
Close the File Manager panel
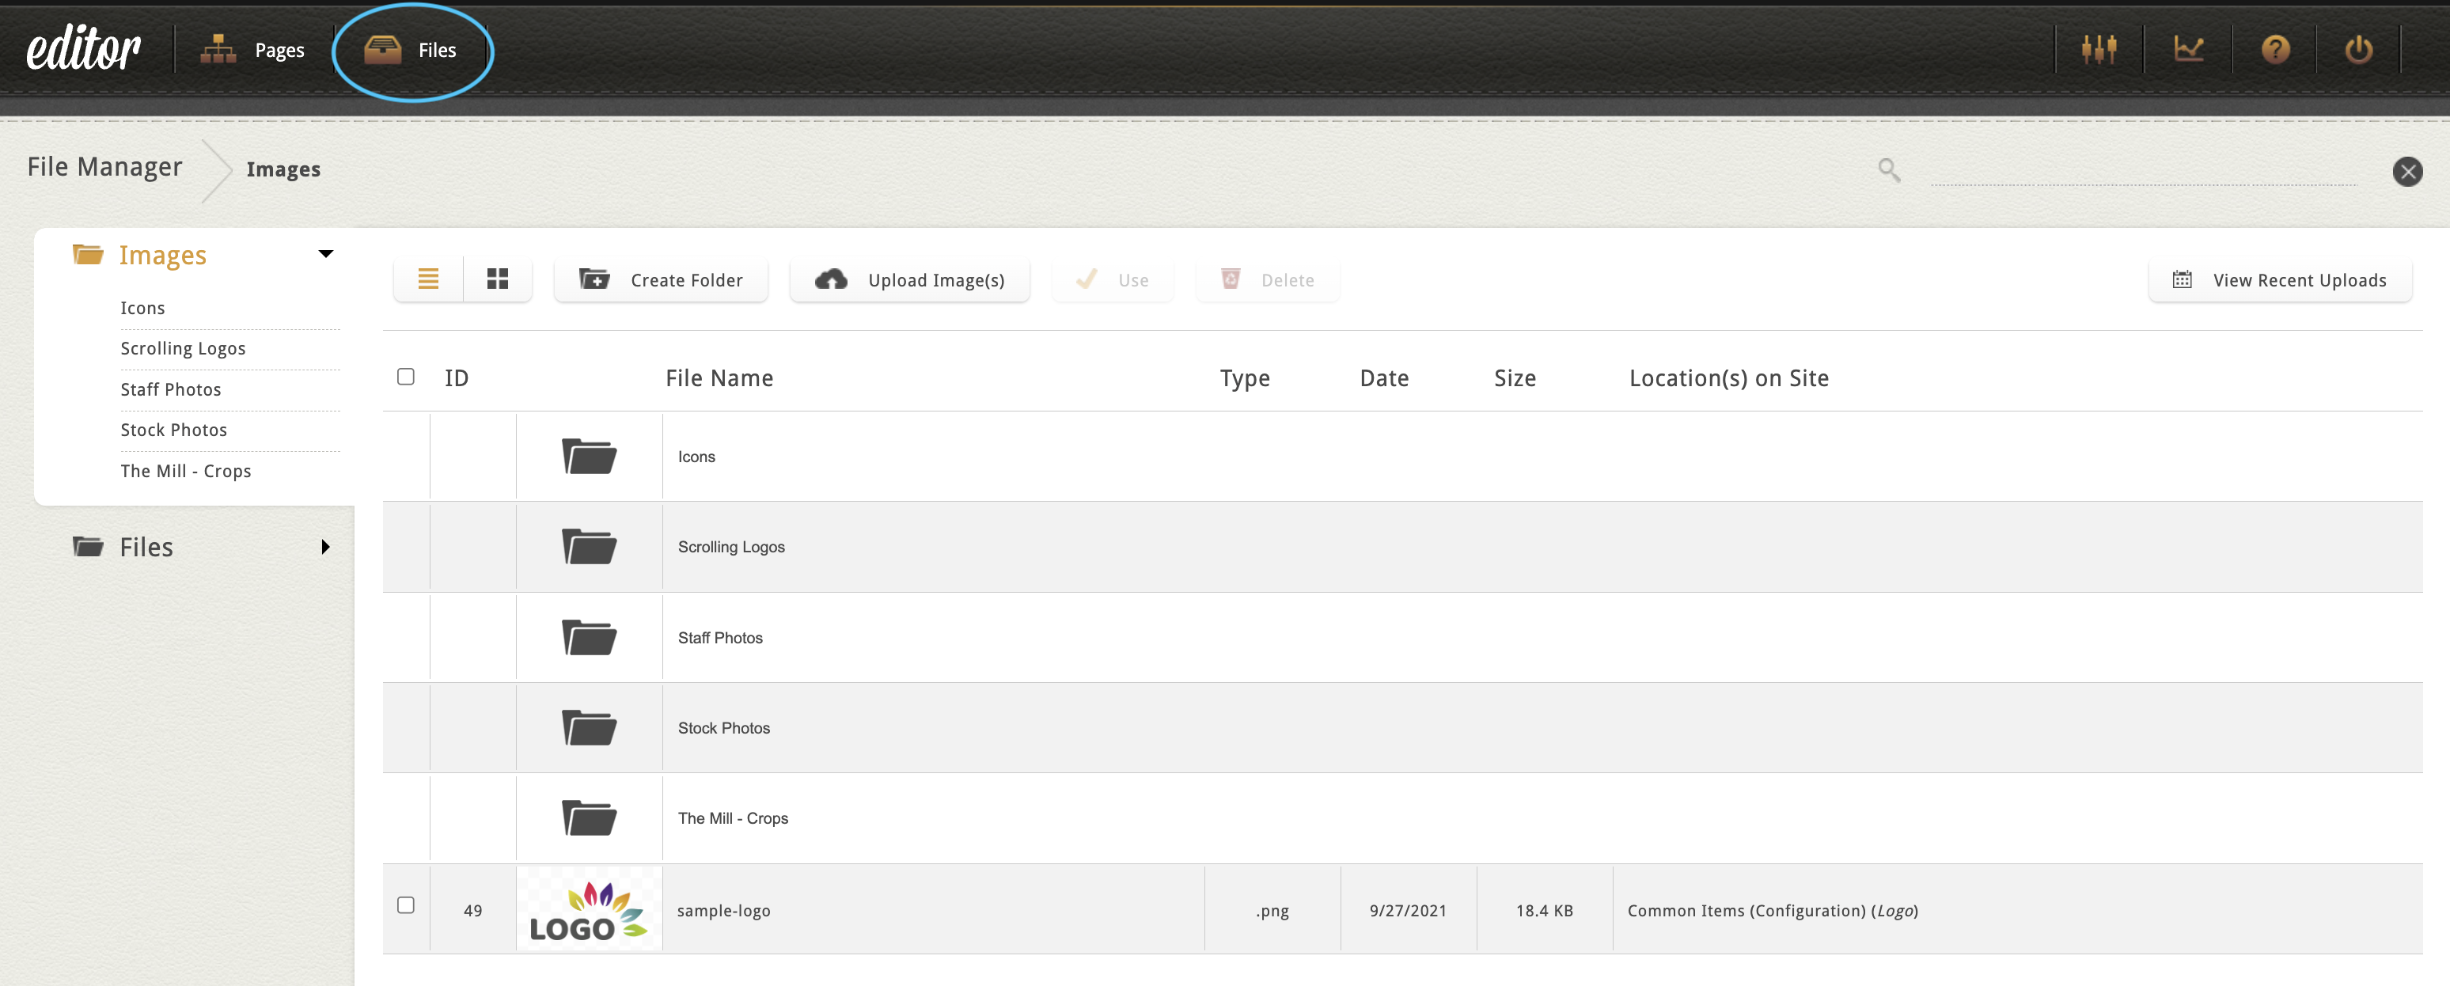tap(2407, 172)
